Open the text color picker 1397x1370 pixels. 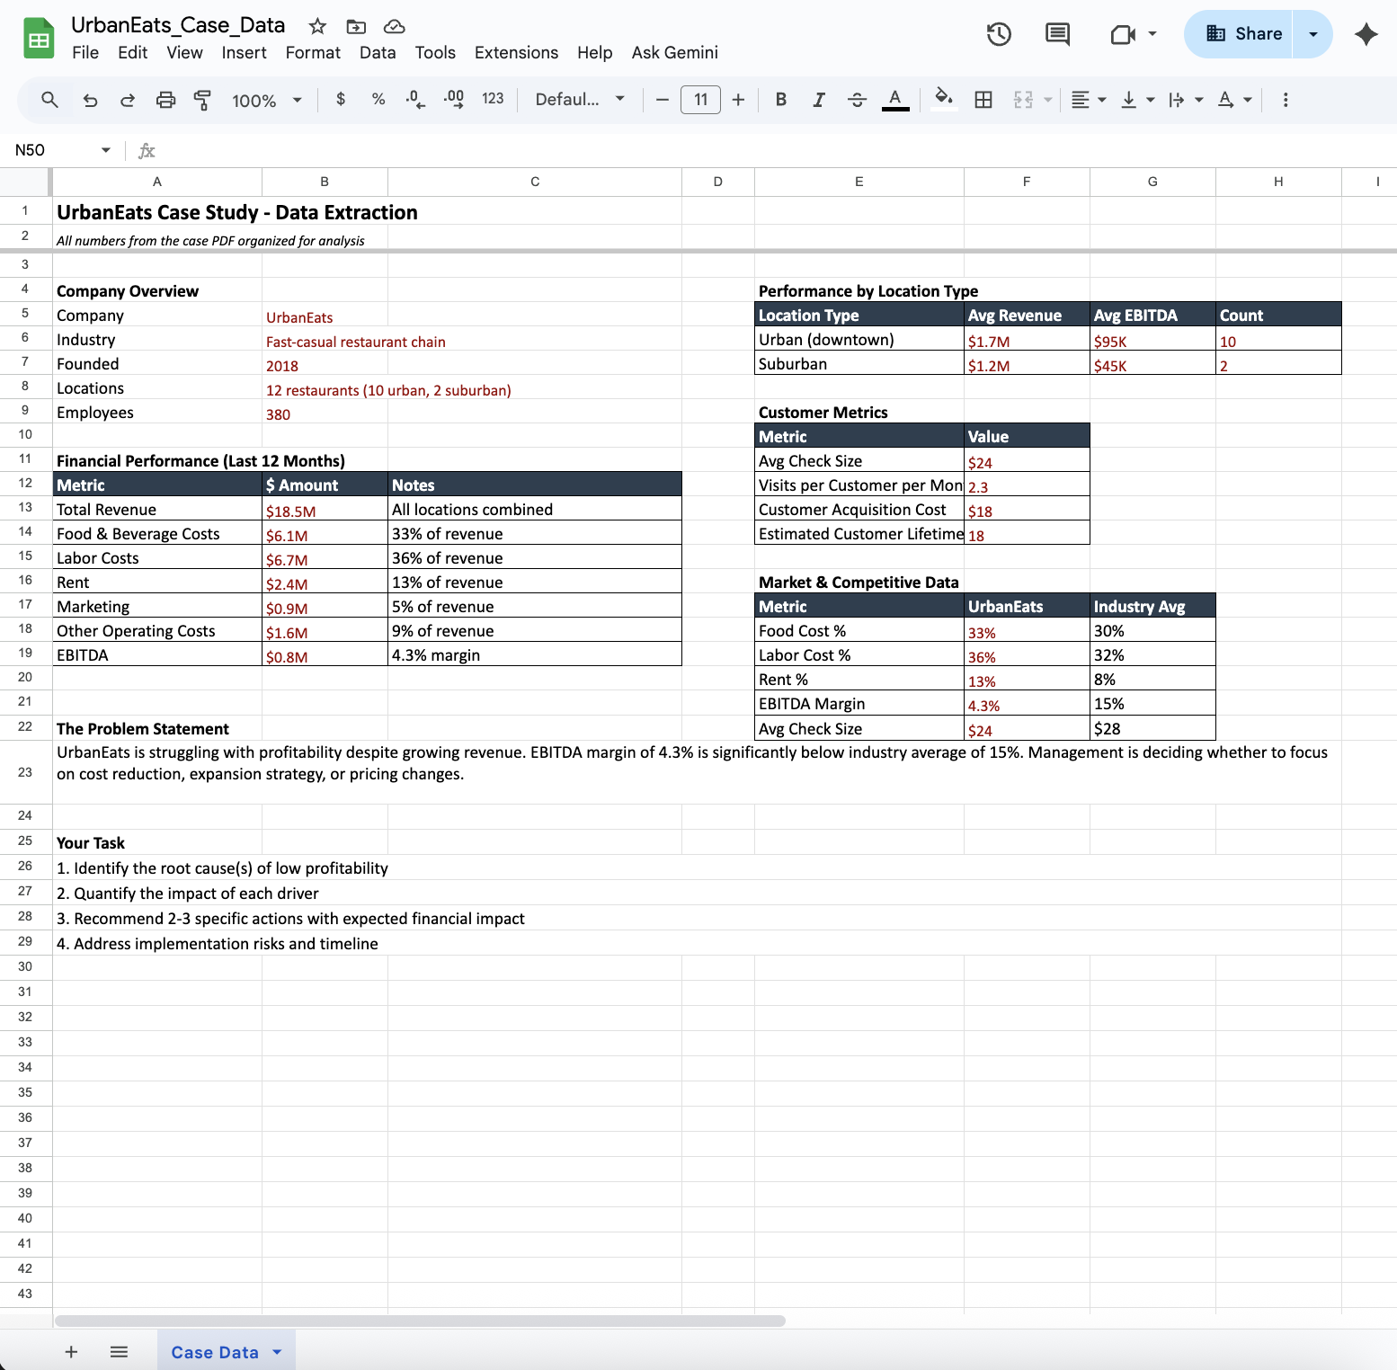click(x=895, y=100)
